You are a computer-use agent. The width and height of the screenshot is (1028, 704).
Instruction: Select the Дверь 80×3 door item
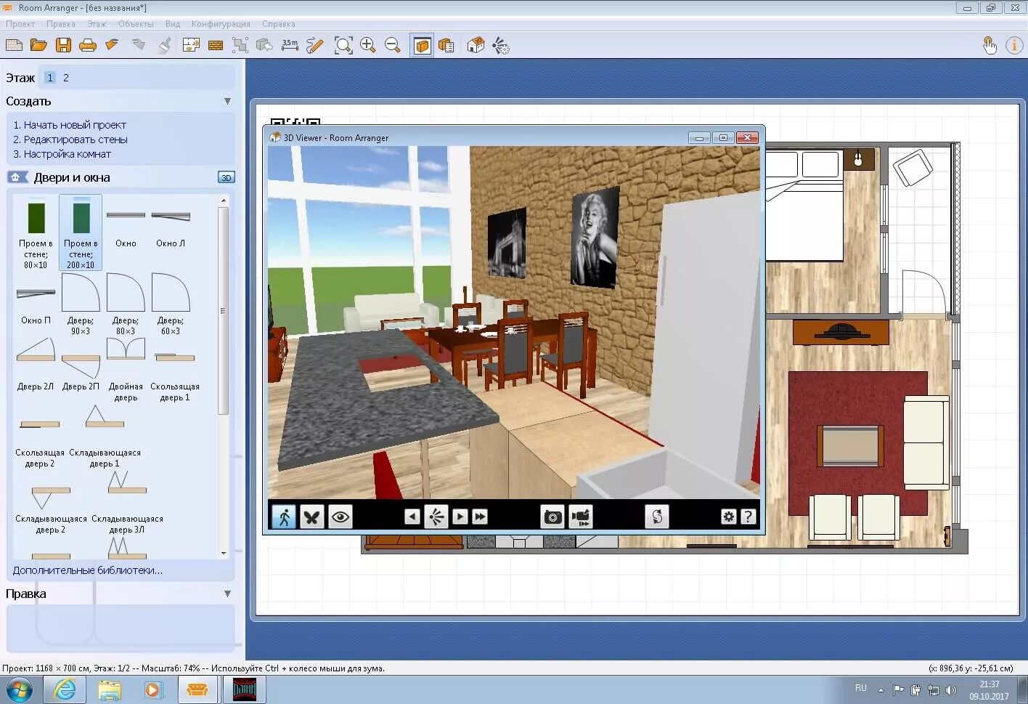126,304
